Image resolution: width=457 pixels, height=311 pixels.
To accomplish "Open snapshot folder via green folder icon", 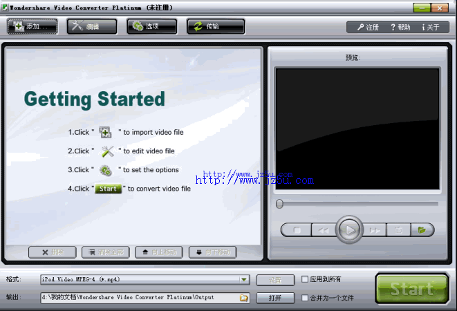I will (x=422, y=230).
